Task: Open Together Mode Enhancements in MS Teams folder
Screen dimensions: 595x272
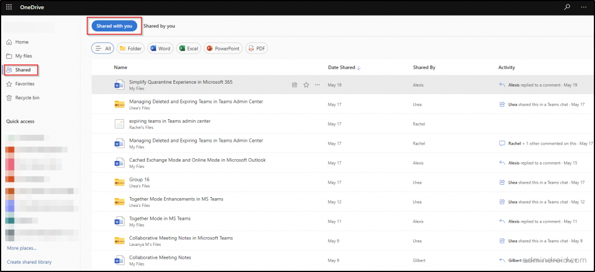Action: click(176, 199)
